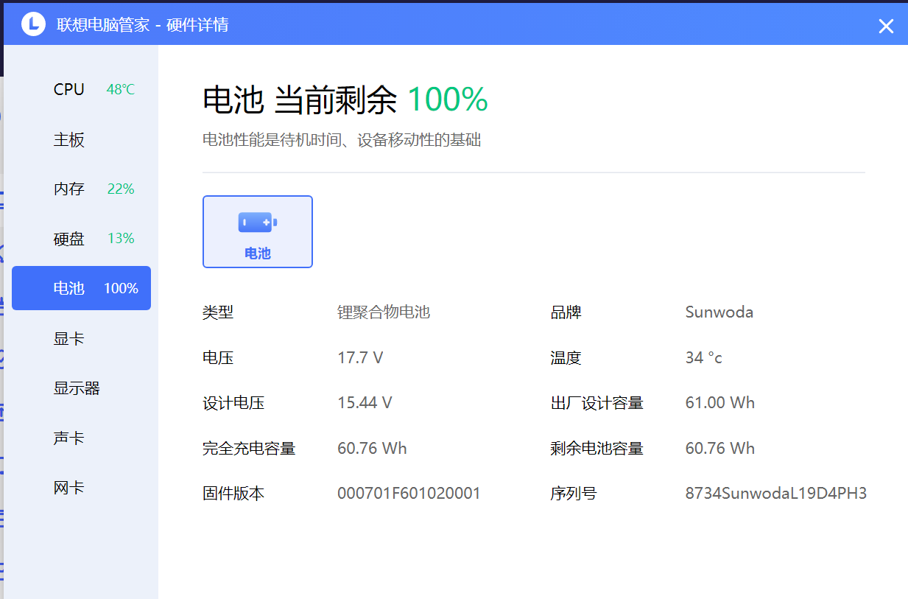Click the CPU temperature 48℃ value
Image resolution: width=908 pixels, height=599 pixels.
[121, 90]
